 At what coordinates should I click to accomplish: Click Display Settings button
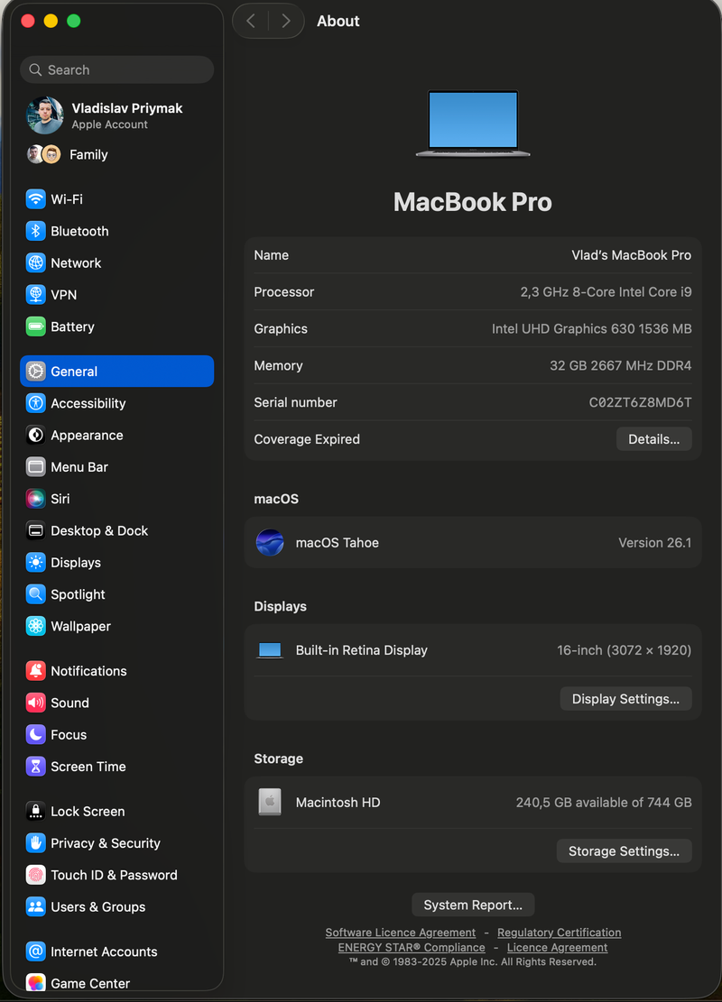click(x=625, y=699)
